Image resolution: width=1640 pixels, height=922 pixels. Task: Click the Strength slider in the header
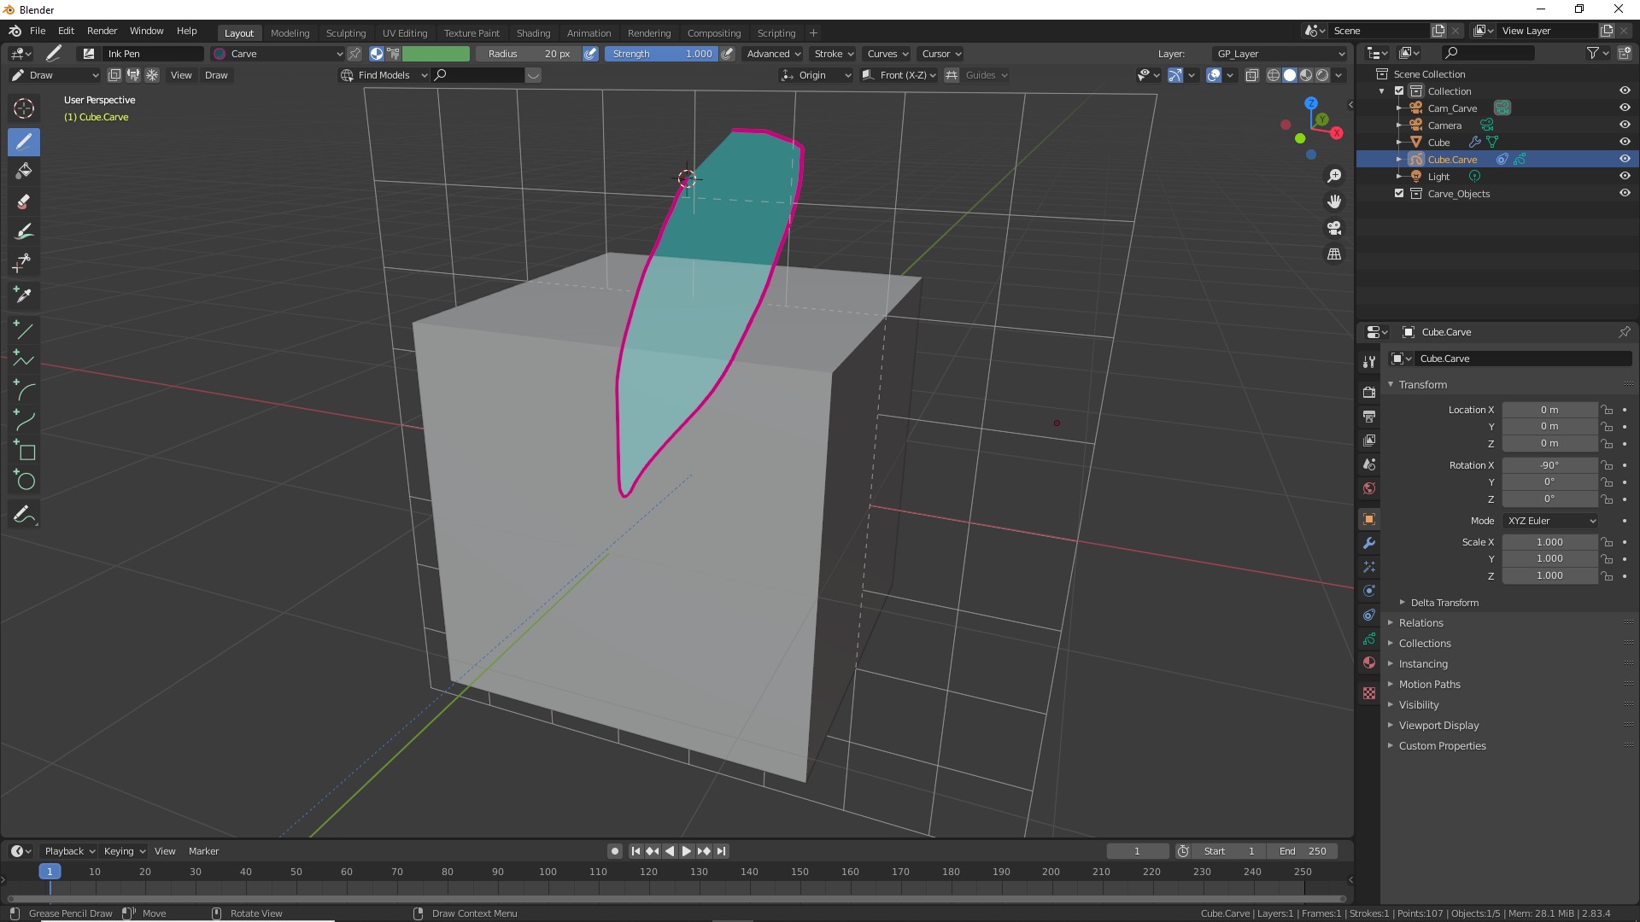click(x=661, y=54)
